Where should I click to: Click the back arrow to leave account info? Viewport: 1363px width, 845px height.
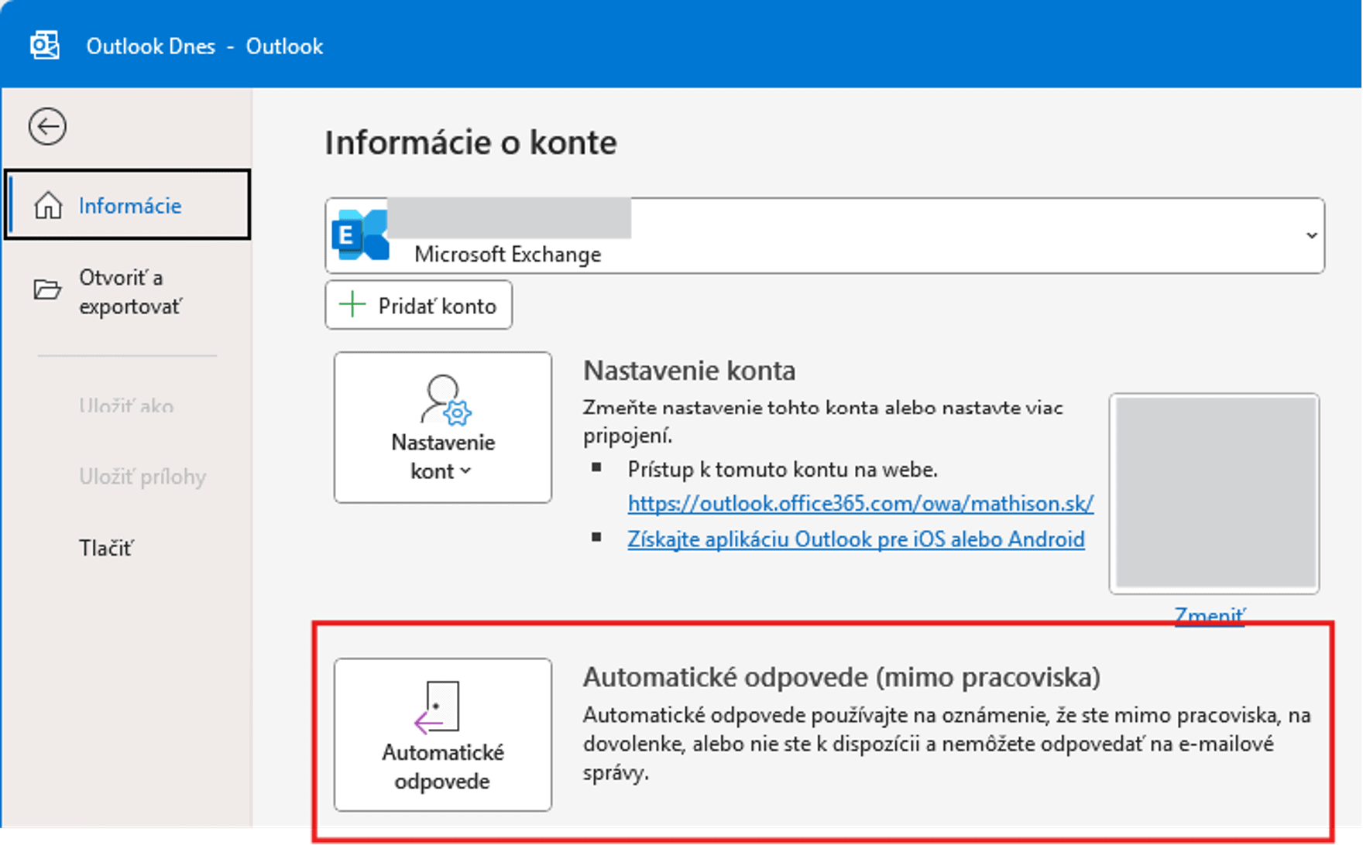(47, 126)
